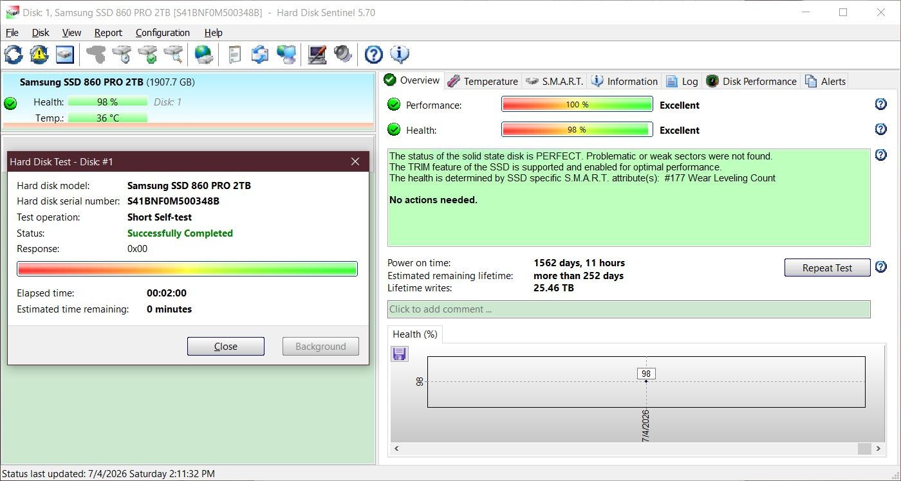Viewport: 901px width, 481px height.
Task: Click the X on Hard Disk Test dialog
Action: point(355,161)
